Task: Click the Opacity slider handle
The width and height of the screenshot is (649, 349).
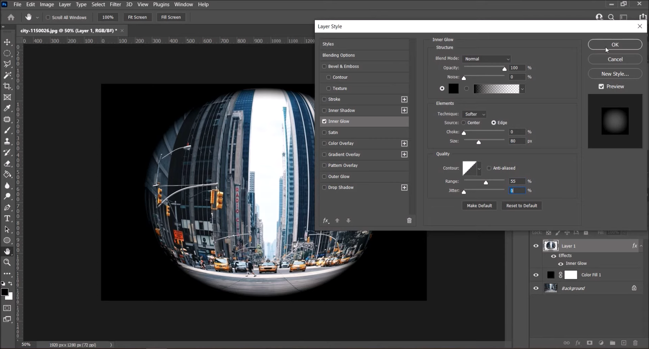Action: (x=504, y=69)
